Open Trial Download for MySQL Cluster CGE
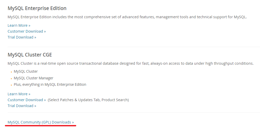260x133 pixels. point(22,106)
